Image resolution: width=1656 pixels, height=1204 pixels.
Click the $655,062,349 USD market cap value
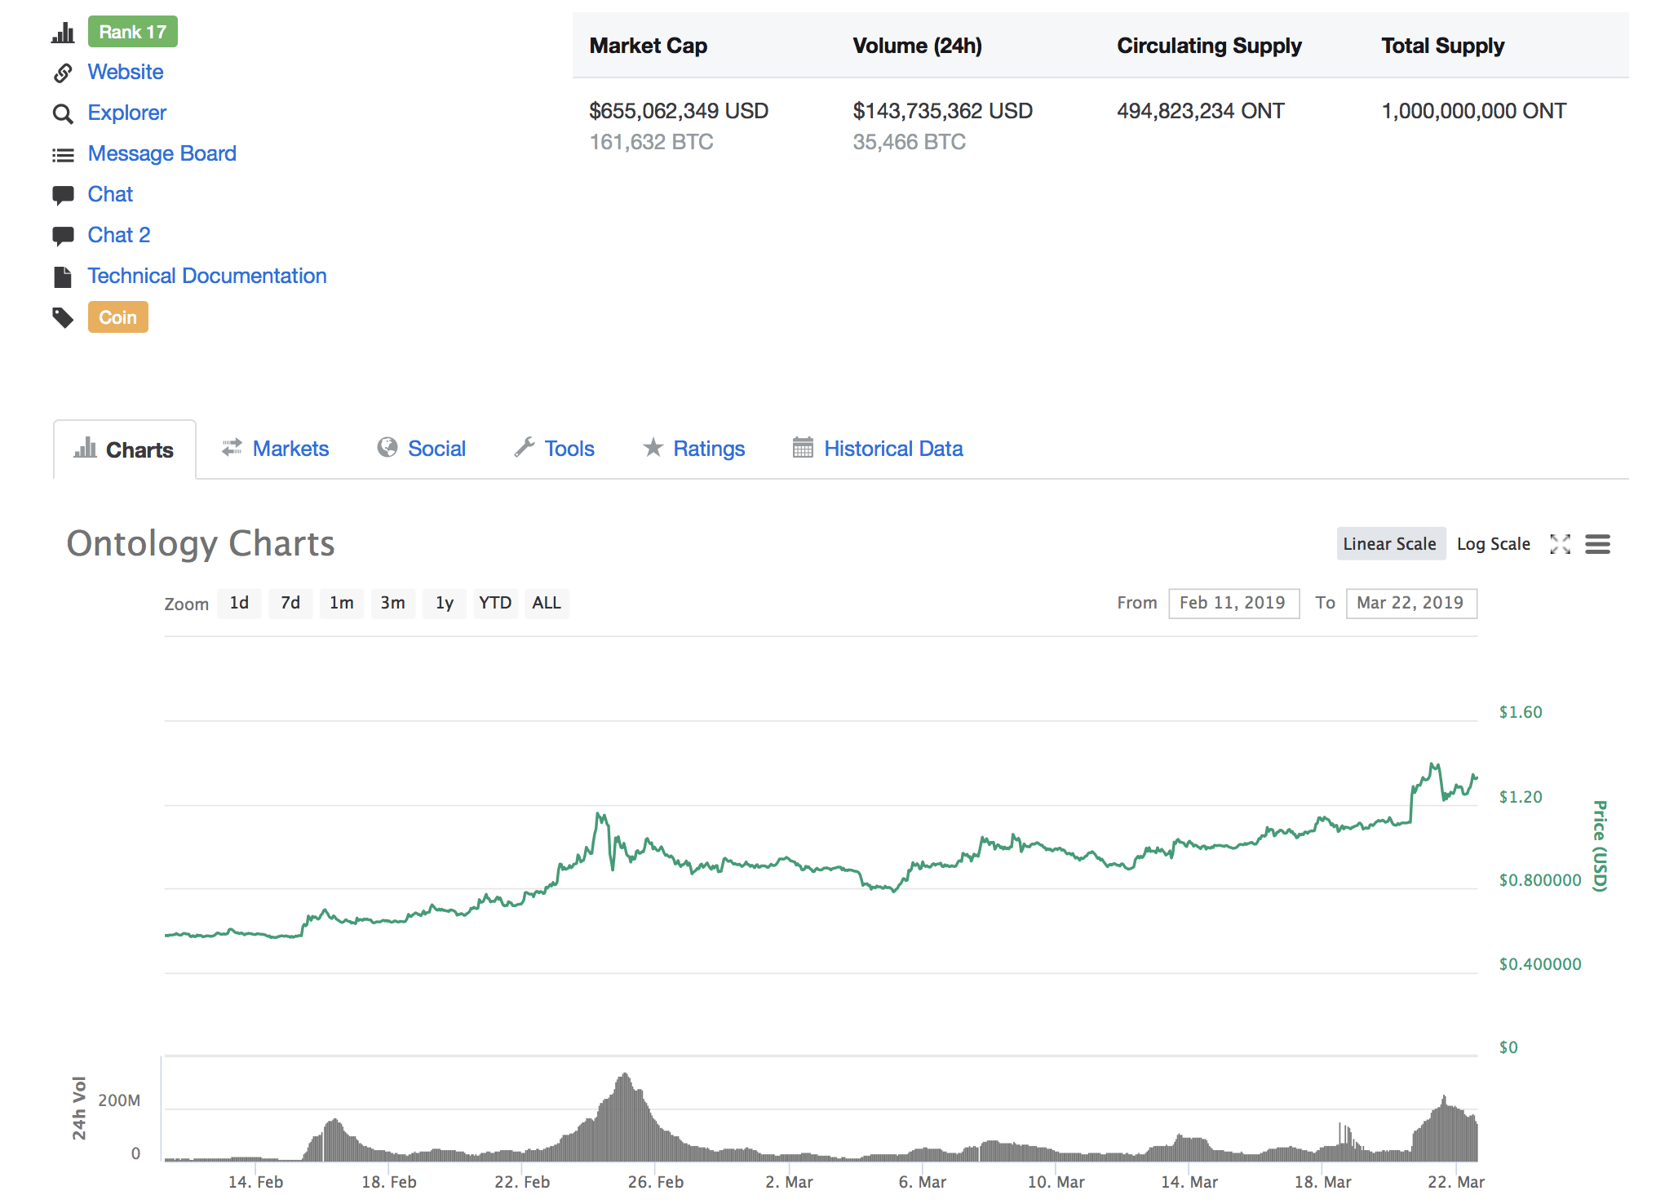(x=680, y=111)
